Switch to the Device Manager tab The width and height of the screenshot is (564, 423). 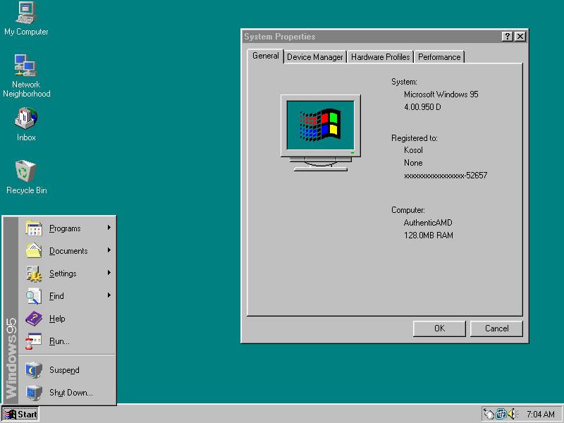(x=315, y=57)
